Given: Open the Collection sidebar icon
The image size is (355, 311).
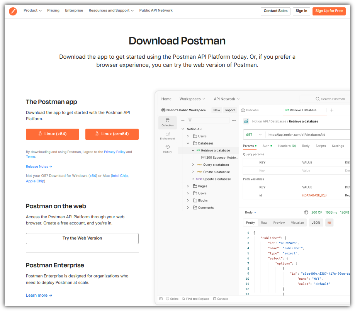Looking at the screenshot, I should (x=168, y=122).
